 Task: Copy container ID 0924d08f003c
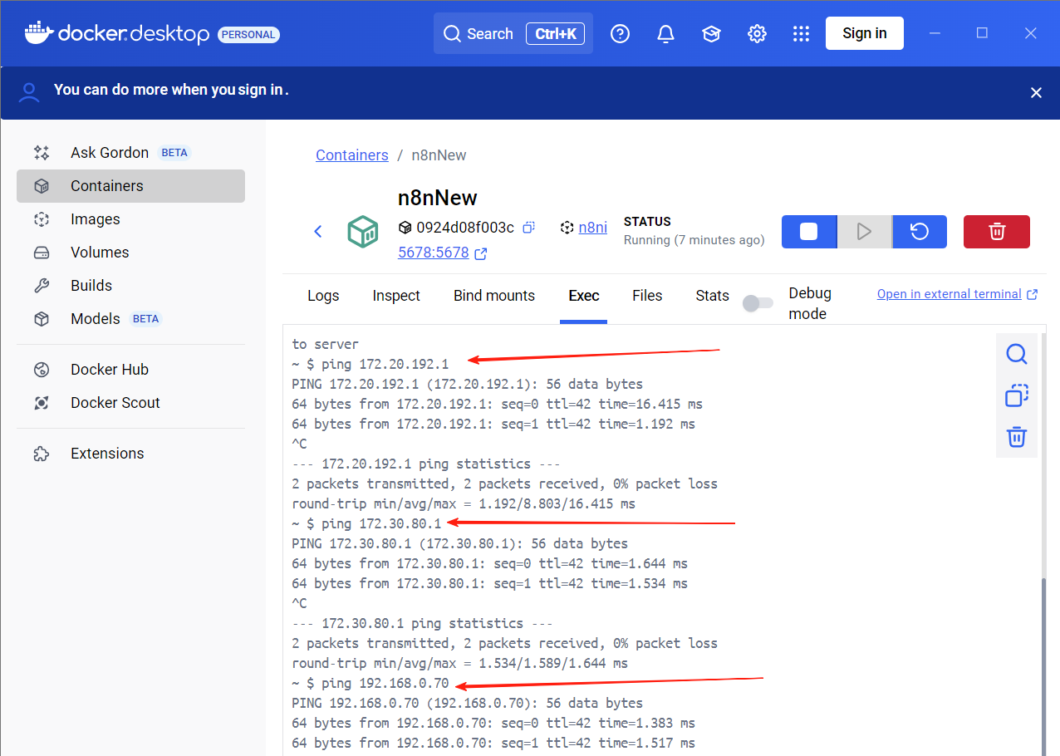[528, 227]
